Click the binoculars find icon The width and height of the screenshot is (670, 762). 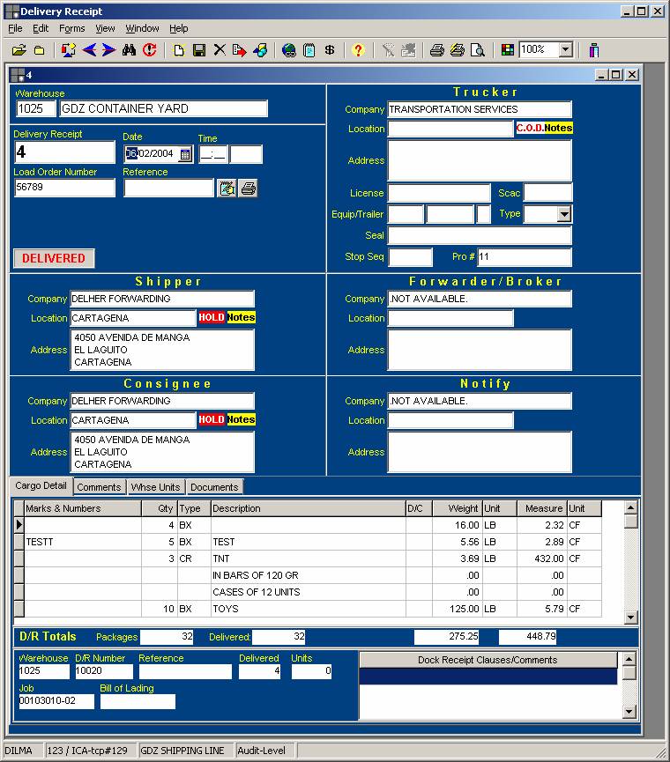[x=130, y=50]
